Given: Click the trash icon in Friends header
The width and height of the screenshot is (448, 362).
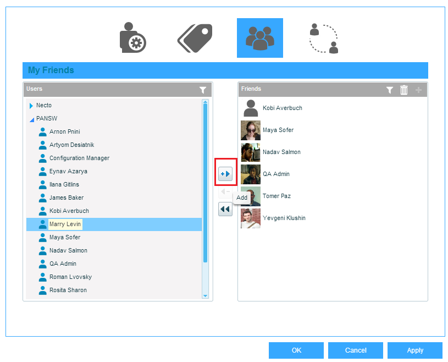Looking at the screenshot, I should (x=404, y=90).
